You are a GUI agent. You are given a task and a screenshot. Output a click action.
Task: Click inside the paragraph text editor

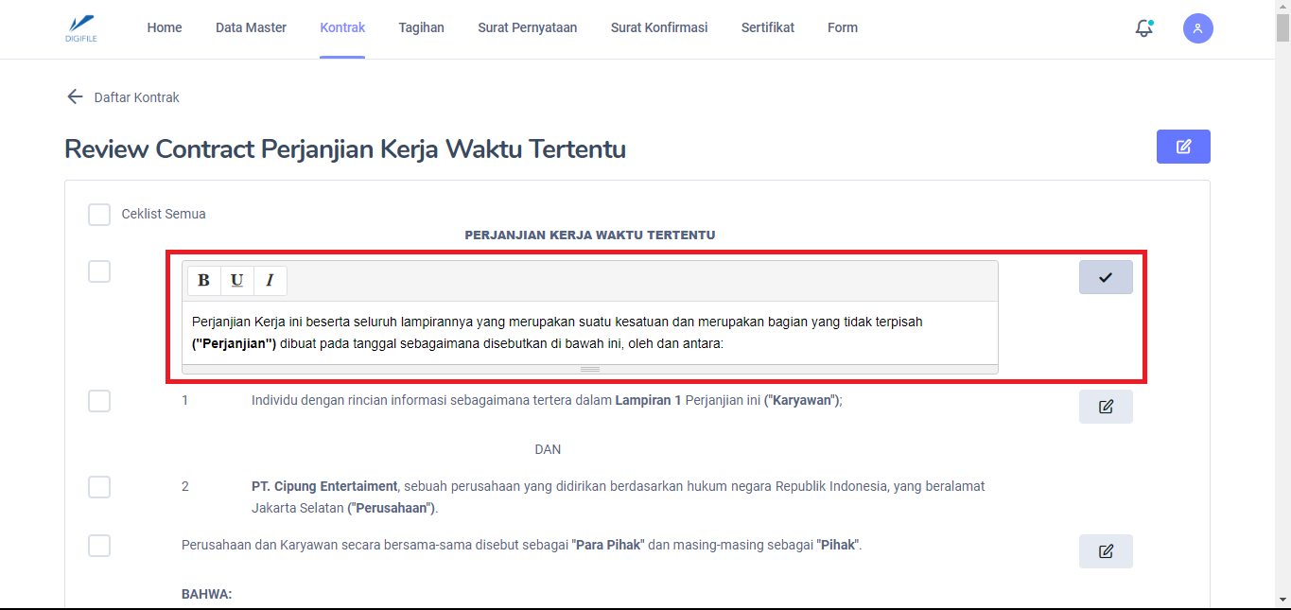pos(588,333)
